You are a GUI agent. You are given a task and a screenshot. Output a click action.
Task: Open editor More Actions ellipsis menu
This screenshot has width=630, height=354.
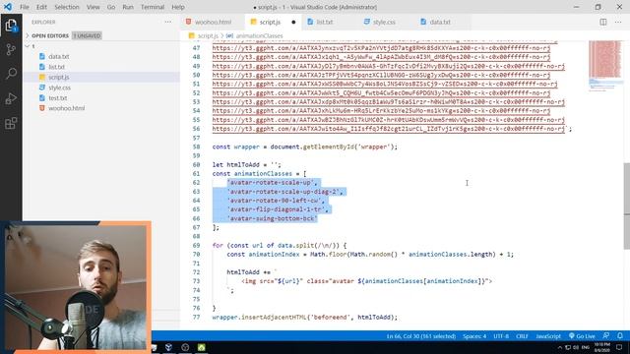(618, 22)
